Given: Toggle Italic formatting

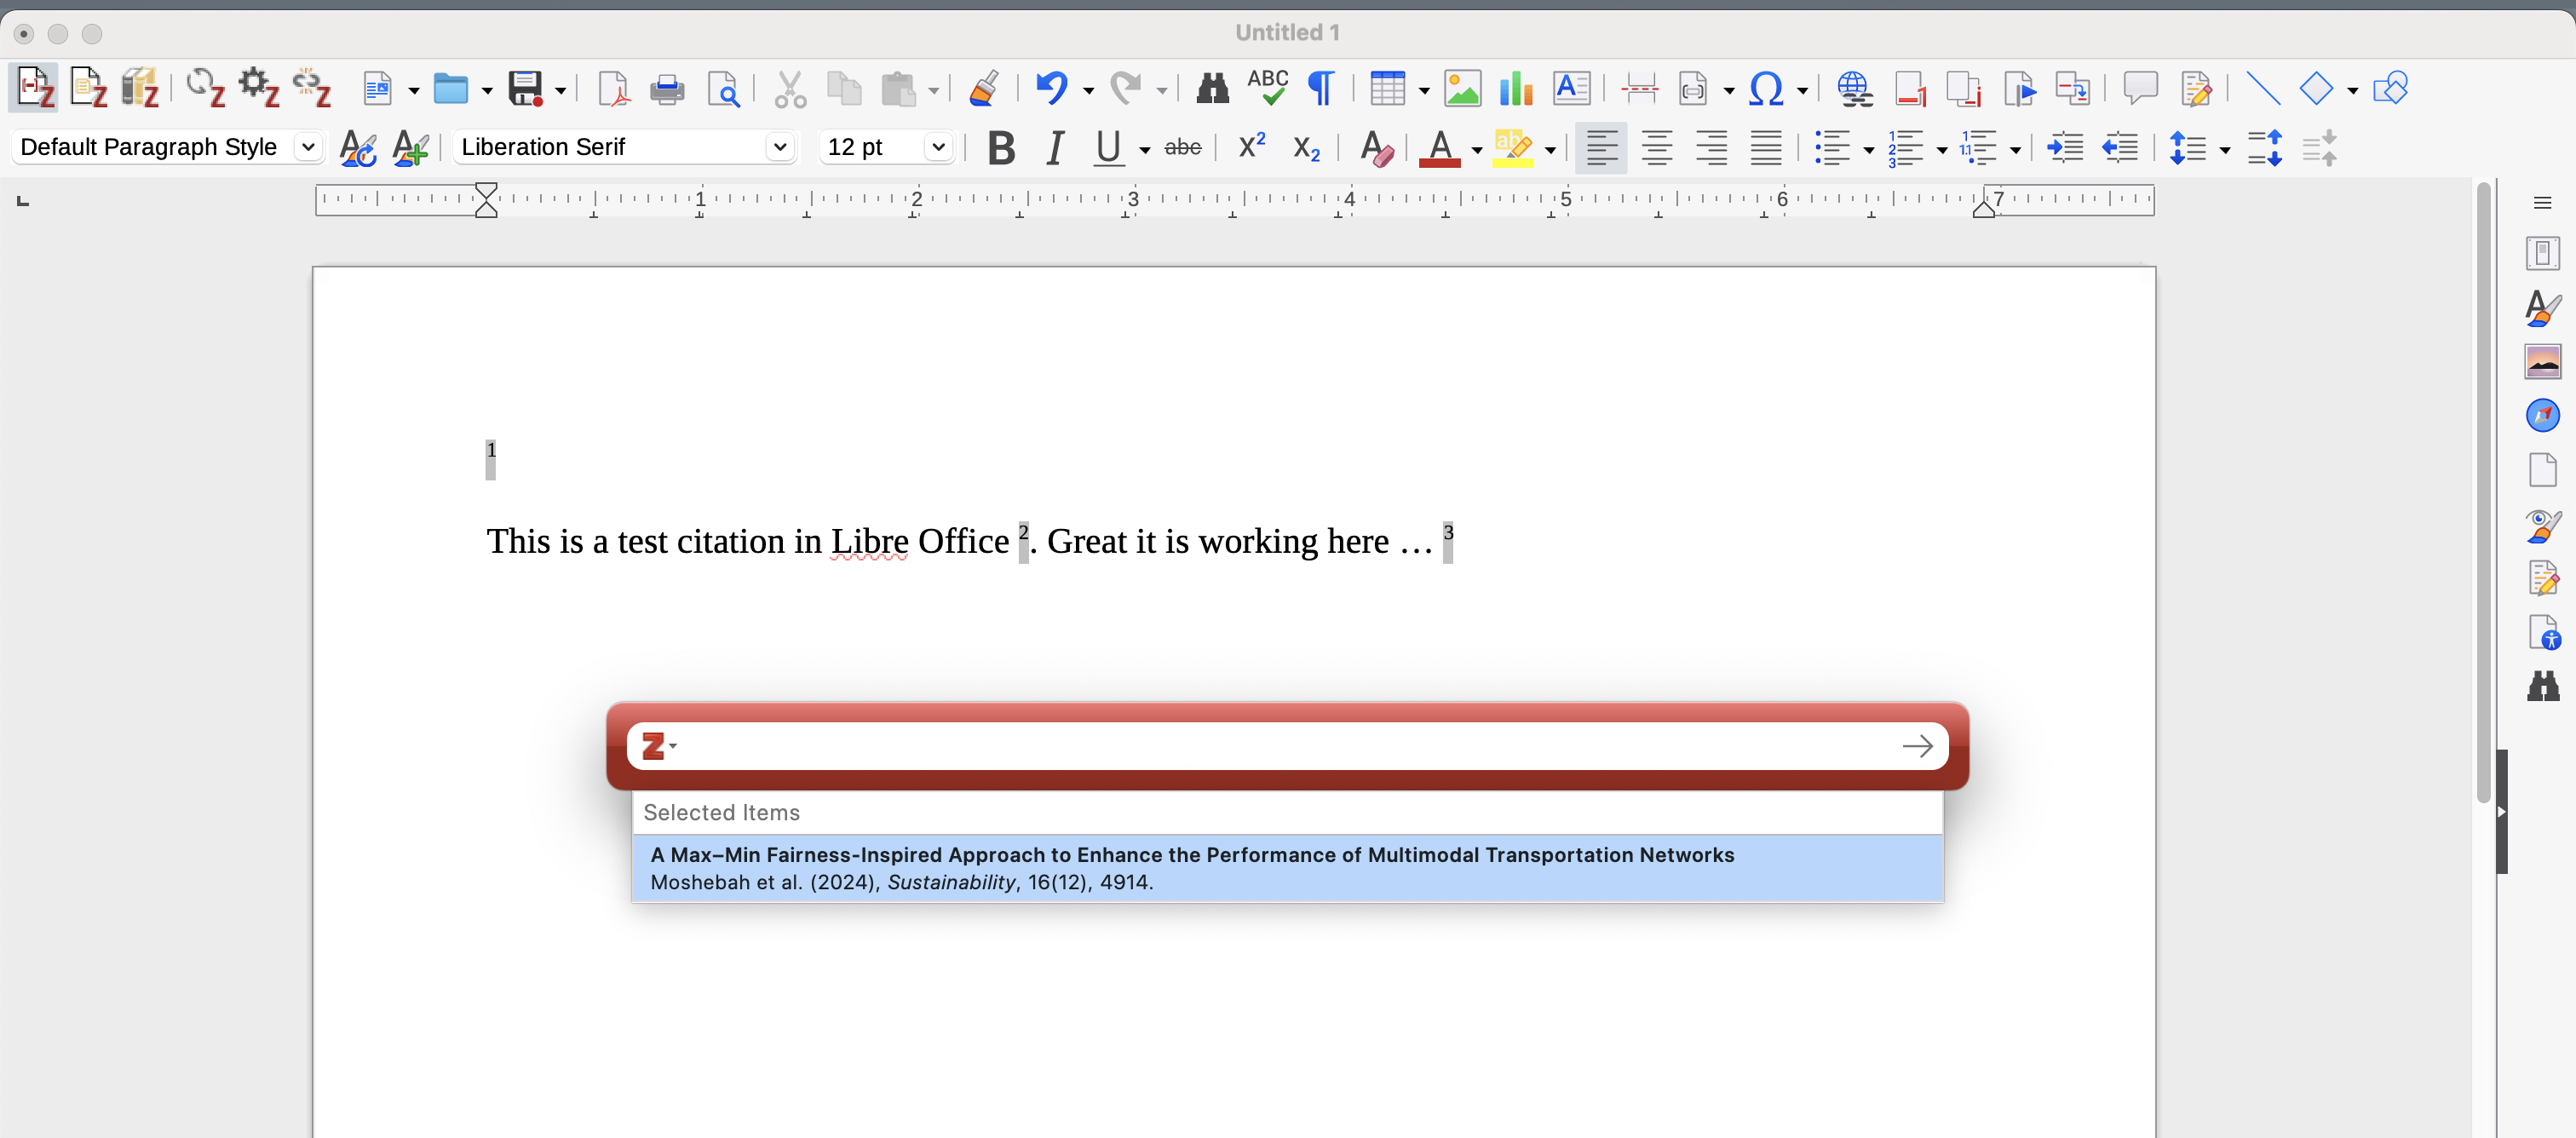Looking at the screenshot, I should pos(1054,148).
